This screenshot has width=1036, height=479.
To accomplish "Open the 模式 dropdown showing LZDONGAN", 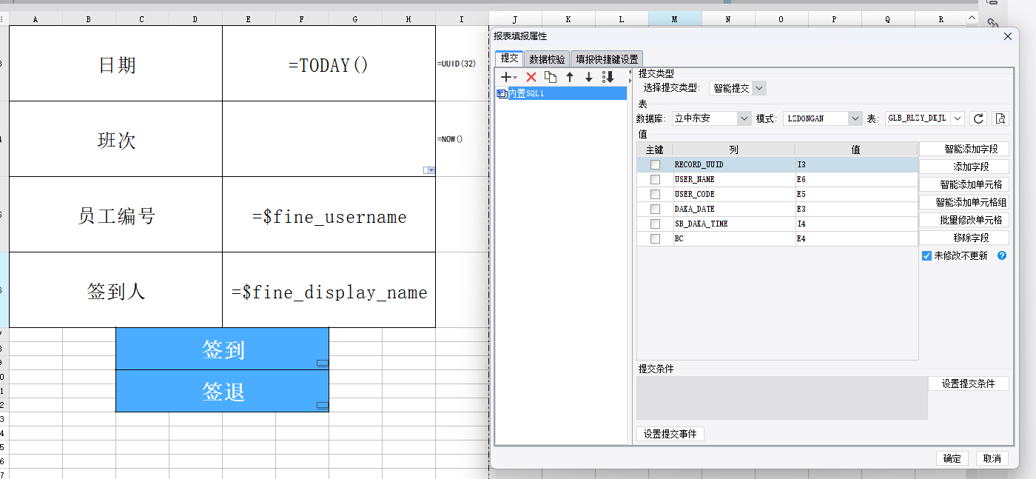I will [823, 118].
